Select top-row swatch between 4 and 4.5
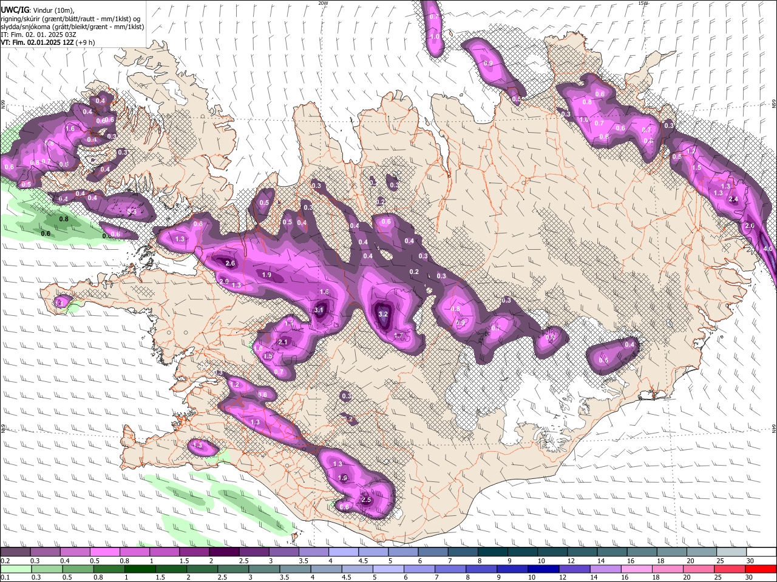The image size is (777, 582). 344,552
